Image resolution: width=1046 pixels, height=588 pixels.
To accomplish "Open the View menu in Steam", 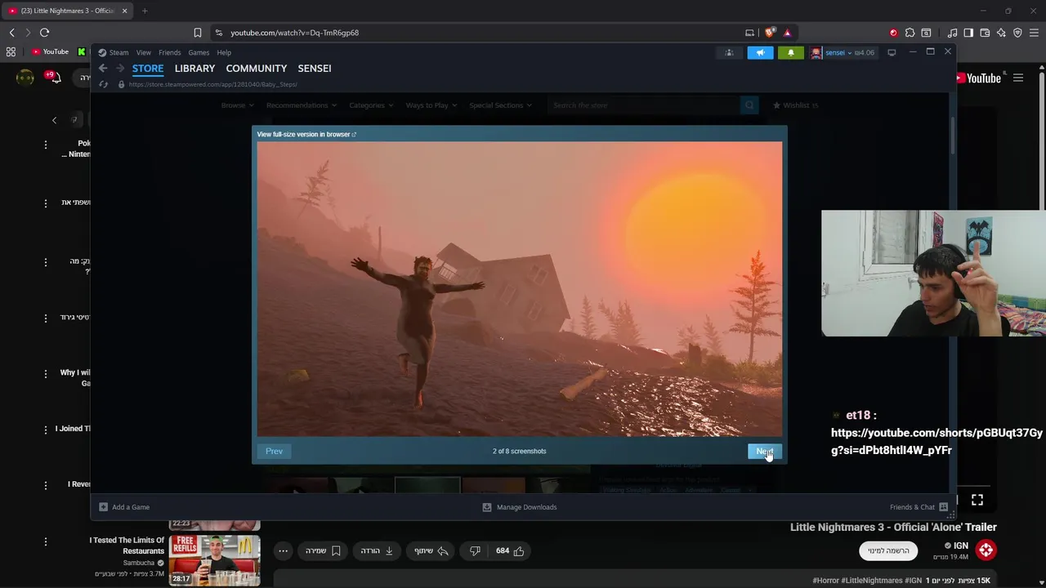I will (x=144, y=52).
